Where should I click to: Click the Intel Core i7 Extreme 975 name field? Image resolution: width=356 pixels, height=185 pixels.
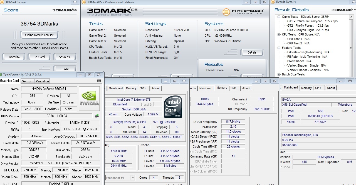tap(134, 100)
